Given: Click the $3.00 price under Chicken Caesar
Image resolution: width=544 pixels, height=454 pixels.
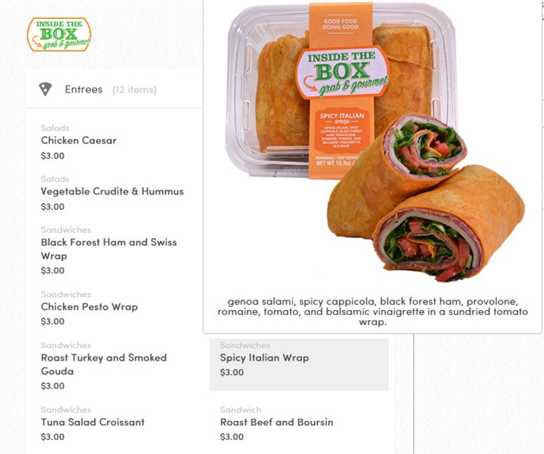Looking at the screenshot, I should pyautogui.click(x=53, y=156).
